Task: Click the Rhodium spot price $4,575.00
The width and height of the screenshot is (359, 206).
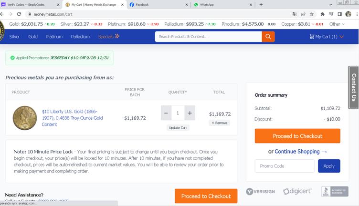Action: [253, 24]
